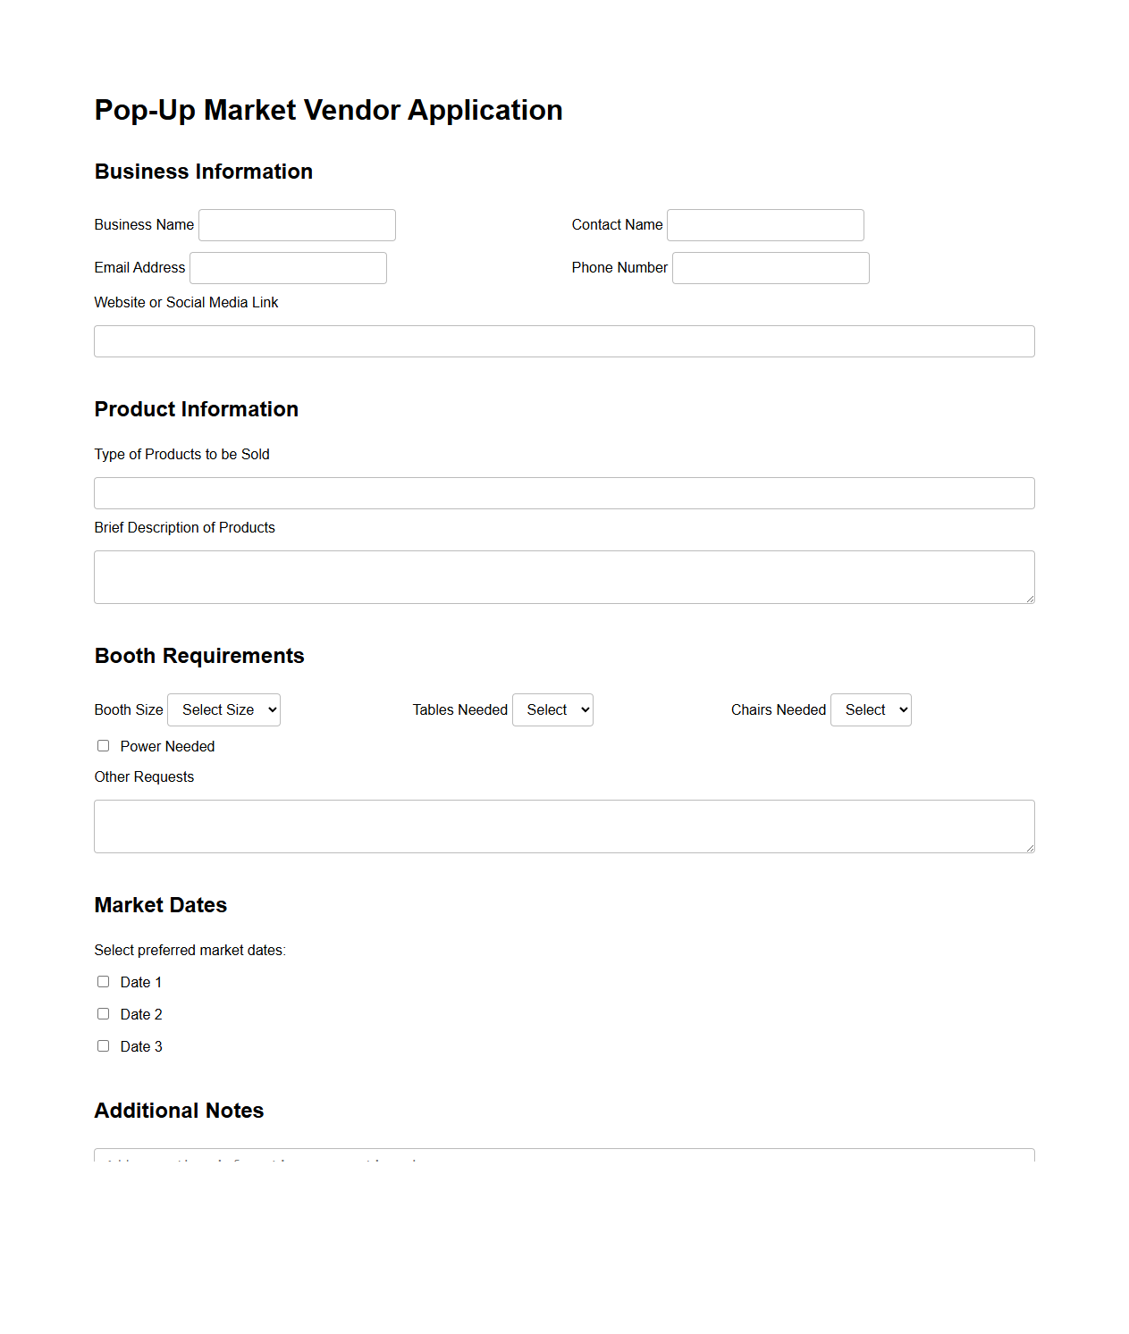Click the Brief Description of Products textarea
This screenshot has height=1334, width=1129.
[563, 576]
